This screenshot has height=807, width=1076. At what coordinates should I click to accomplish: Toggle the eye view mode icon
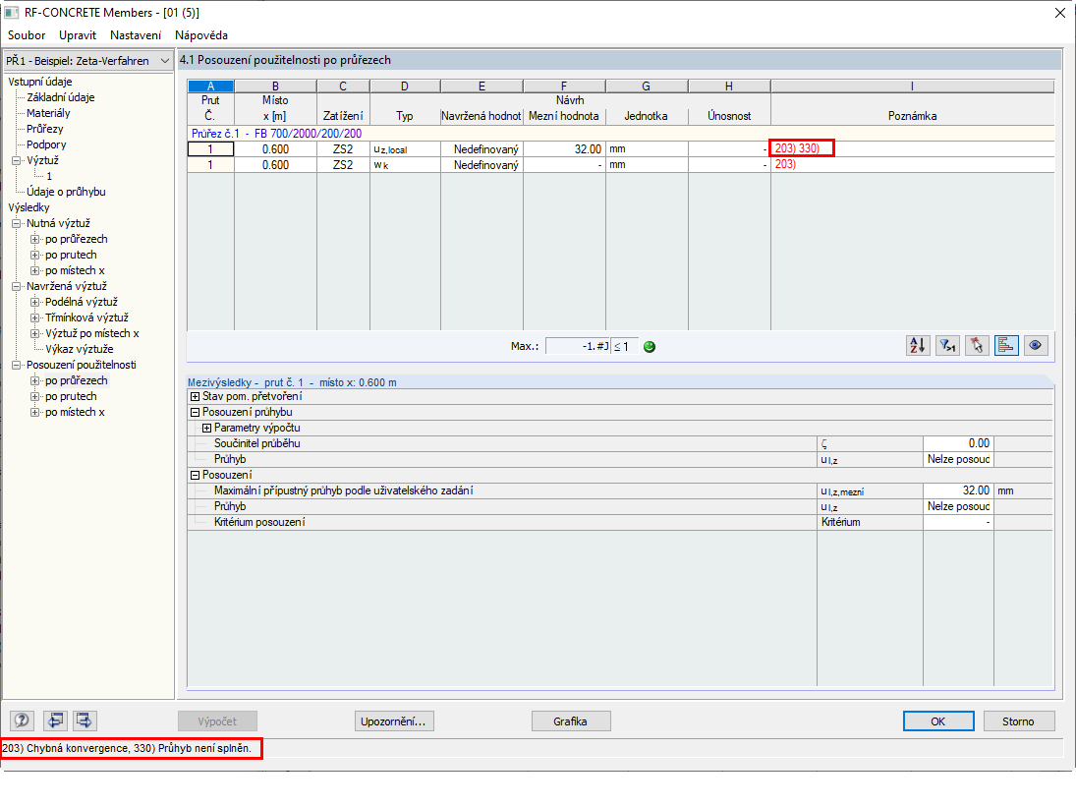(x=1036, y=345)
